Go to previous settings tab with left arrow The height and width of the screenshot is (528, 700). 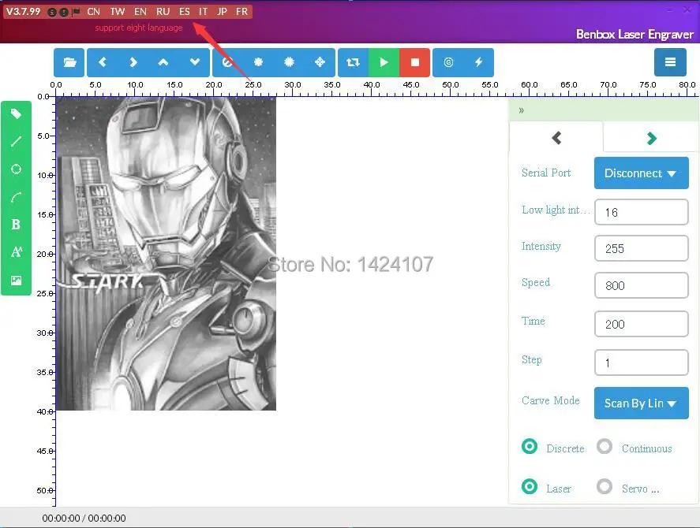click(556, 138)
